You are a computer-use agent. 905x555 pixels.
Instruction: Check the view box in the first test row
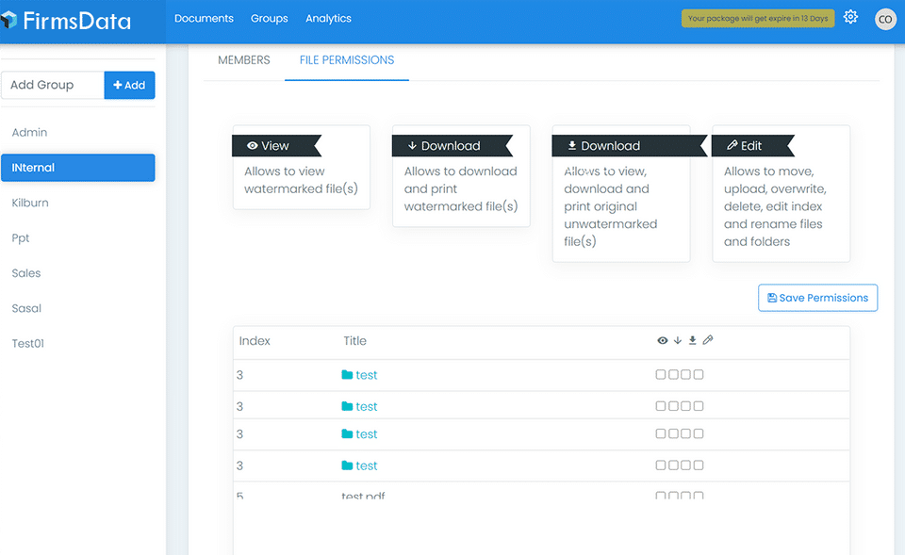tap(661, 374)
